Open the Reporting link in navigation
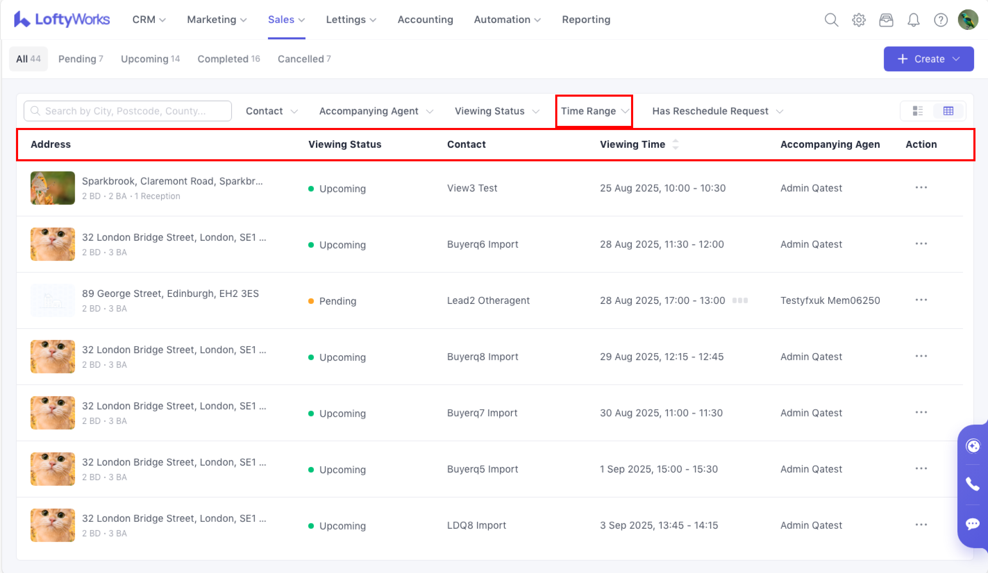 tap(586, 19)
